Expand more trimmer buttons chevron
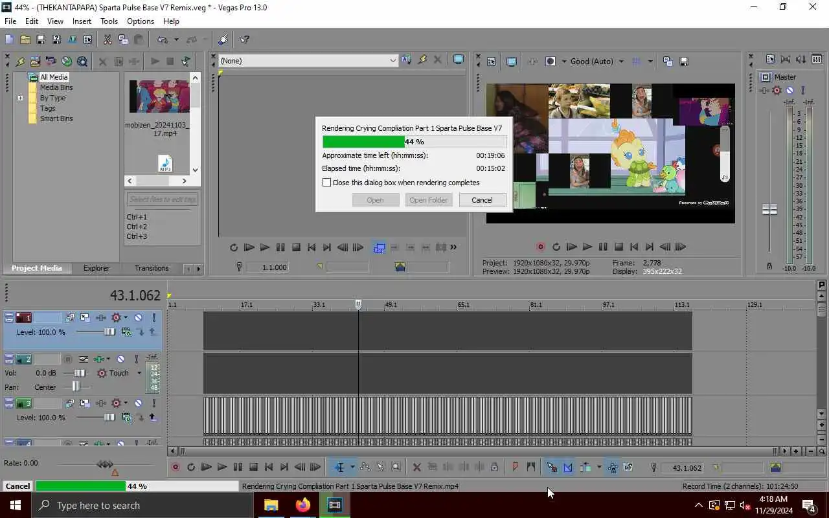Image resolution: width=829 pixels, height=518 pixels. pos(453,247)
